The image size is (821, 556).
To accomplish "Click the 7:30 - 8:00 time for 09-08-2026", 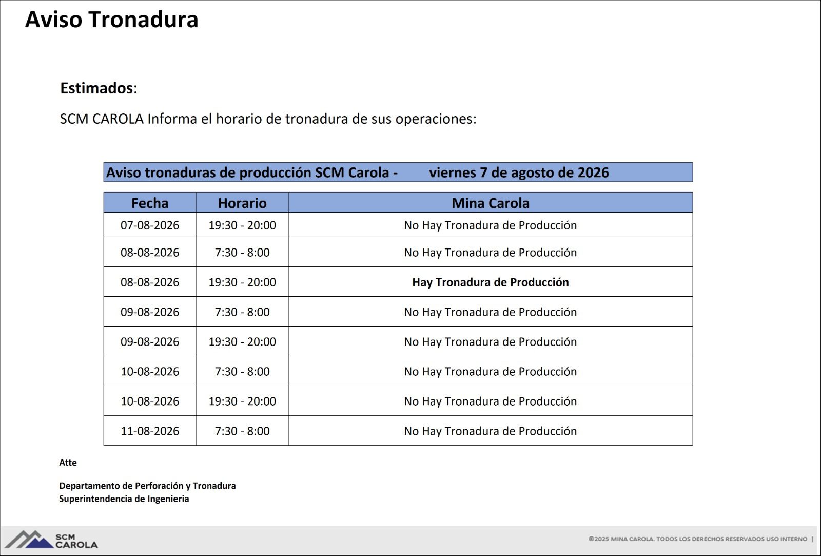I will (x=242, y=312).
